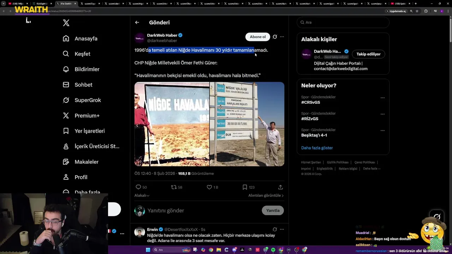The image size is (452, 254).
Task: Click Windows Start button on taskbar
Action: click(x=148, y=250)
